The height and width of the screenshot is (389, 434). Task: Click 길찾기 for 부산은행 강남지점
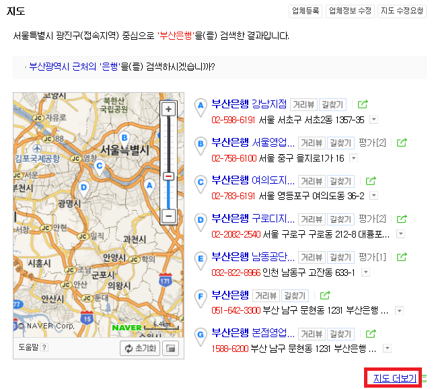coord(332,104)
